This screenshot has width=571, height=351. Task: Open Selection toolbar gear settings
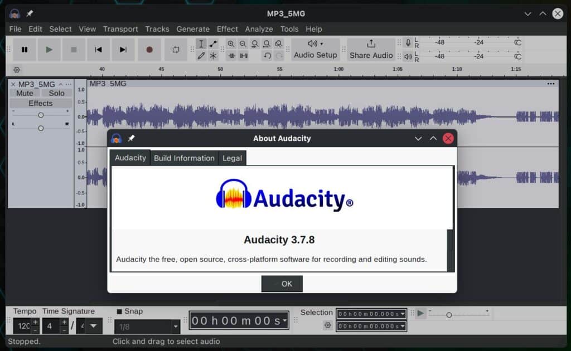tap(328, 325)
